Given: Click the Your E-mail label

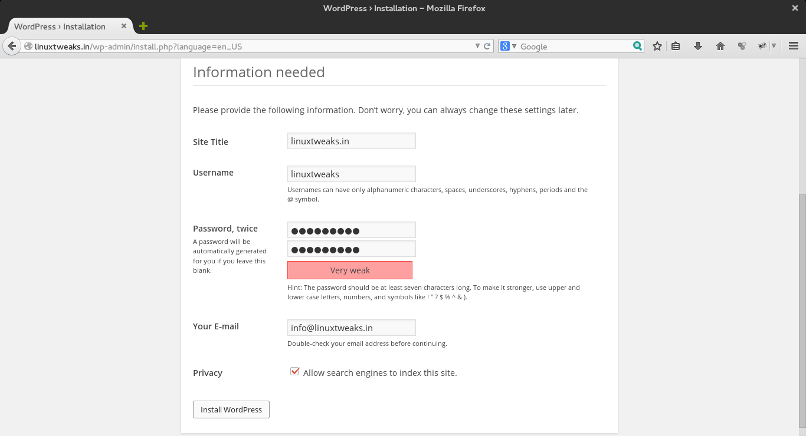Looking at the screenshot, I should pos(216,326).
